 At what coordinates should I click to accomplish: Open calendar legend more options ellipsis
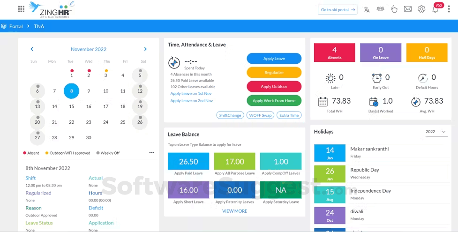click(152, 153)
